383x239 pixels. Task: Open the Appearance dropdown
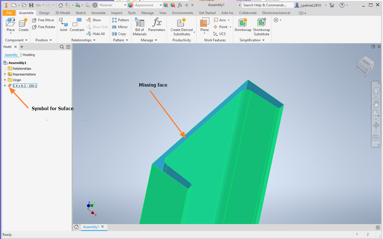pos(161,5)
